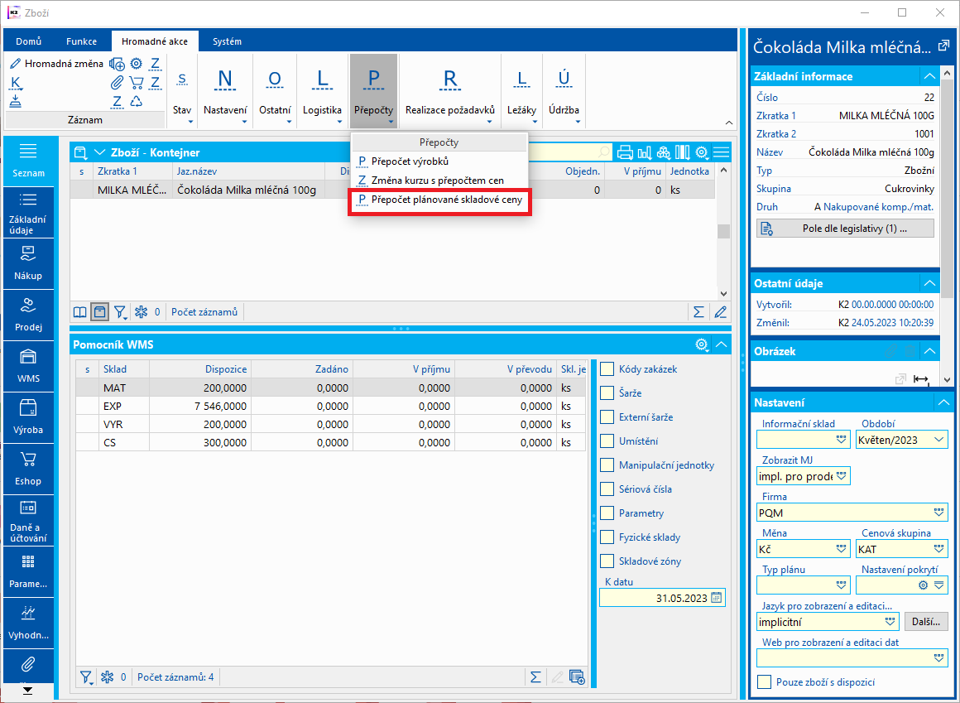
Task: Click the open book icon below Zboží list
Action: pyautogui.click(x=80, y=311)
